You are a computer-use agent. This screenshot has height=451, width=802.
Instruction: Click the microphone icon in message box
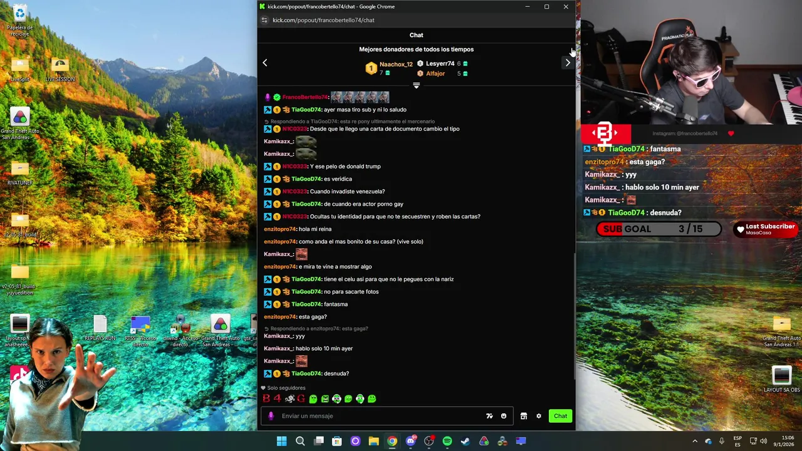(271, 416)
